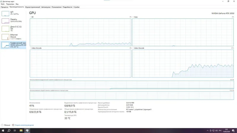This screenshot has width=237, height=133.
Task: Open the taskbar clock and date
Action: (x=226, y=131)
